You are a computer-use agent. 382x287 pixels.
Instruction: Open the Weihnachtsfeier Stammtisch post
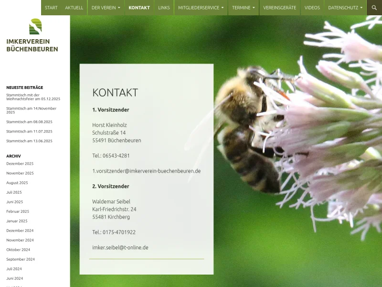pos(33,97)
